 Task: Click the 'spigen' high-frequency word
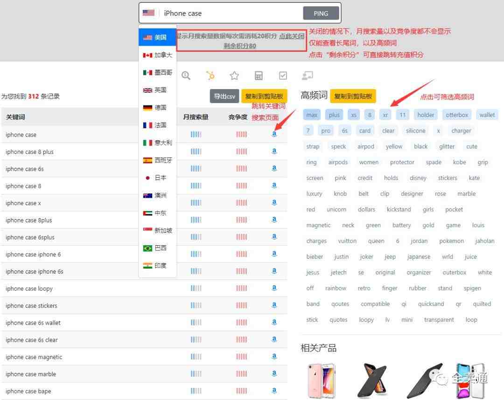(x=472, y=288)
